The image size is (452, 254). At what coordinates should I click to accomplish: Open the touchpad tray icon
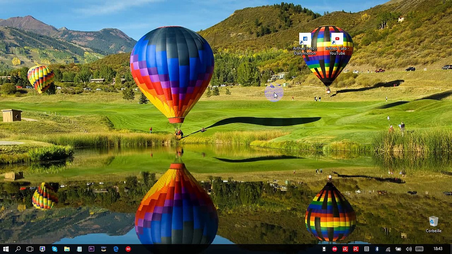(x=367, y=249)
